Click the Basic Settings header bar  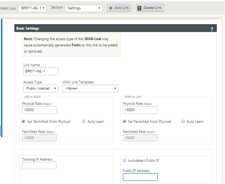[115, 28]
